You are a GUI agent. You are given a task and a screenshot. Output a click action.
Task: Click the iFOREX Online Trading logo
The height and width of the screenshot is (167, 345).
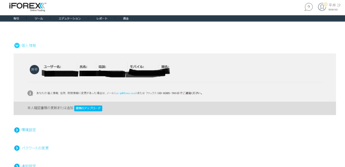coord(28,7)
